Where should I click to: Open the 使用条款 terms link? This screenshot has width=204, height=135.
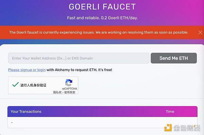tap(70, 92)
